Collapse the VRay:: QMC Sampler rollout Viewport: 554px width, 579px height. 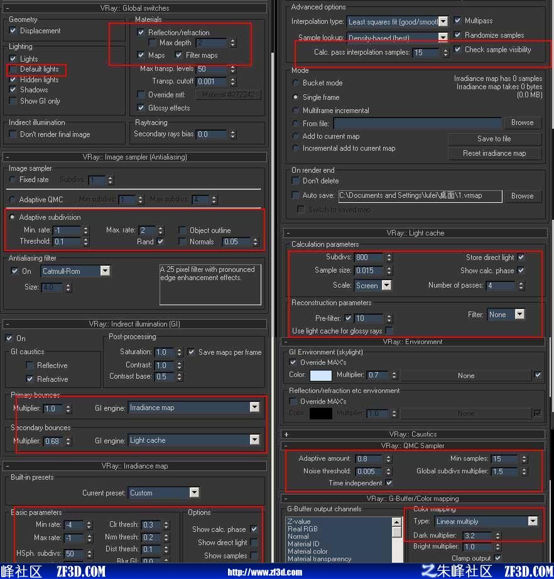(286, 446)
